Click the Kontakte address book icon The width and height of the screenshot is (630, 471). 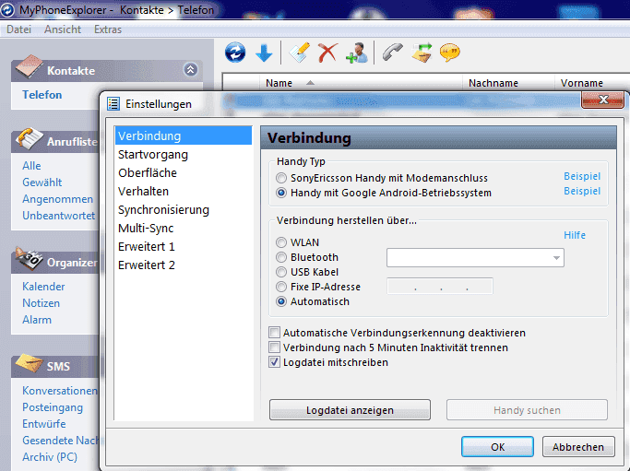29,66
